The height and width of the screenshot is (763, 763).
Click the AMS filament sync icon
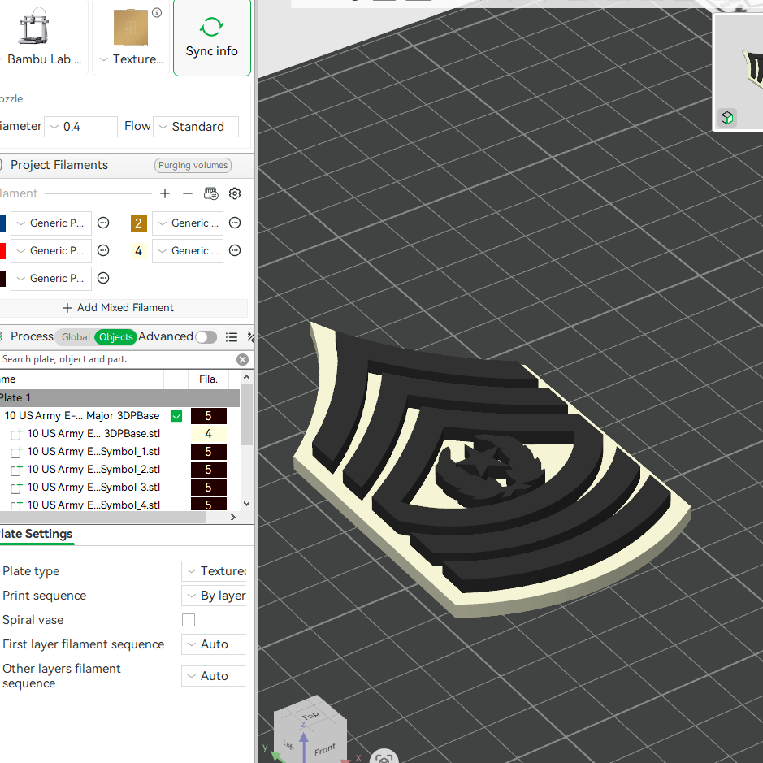pos(211,193)
